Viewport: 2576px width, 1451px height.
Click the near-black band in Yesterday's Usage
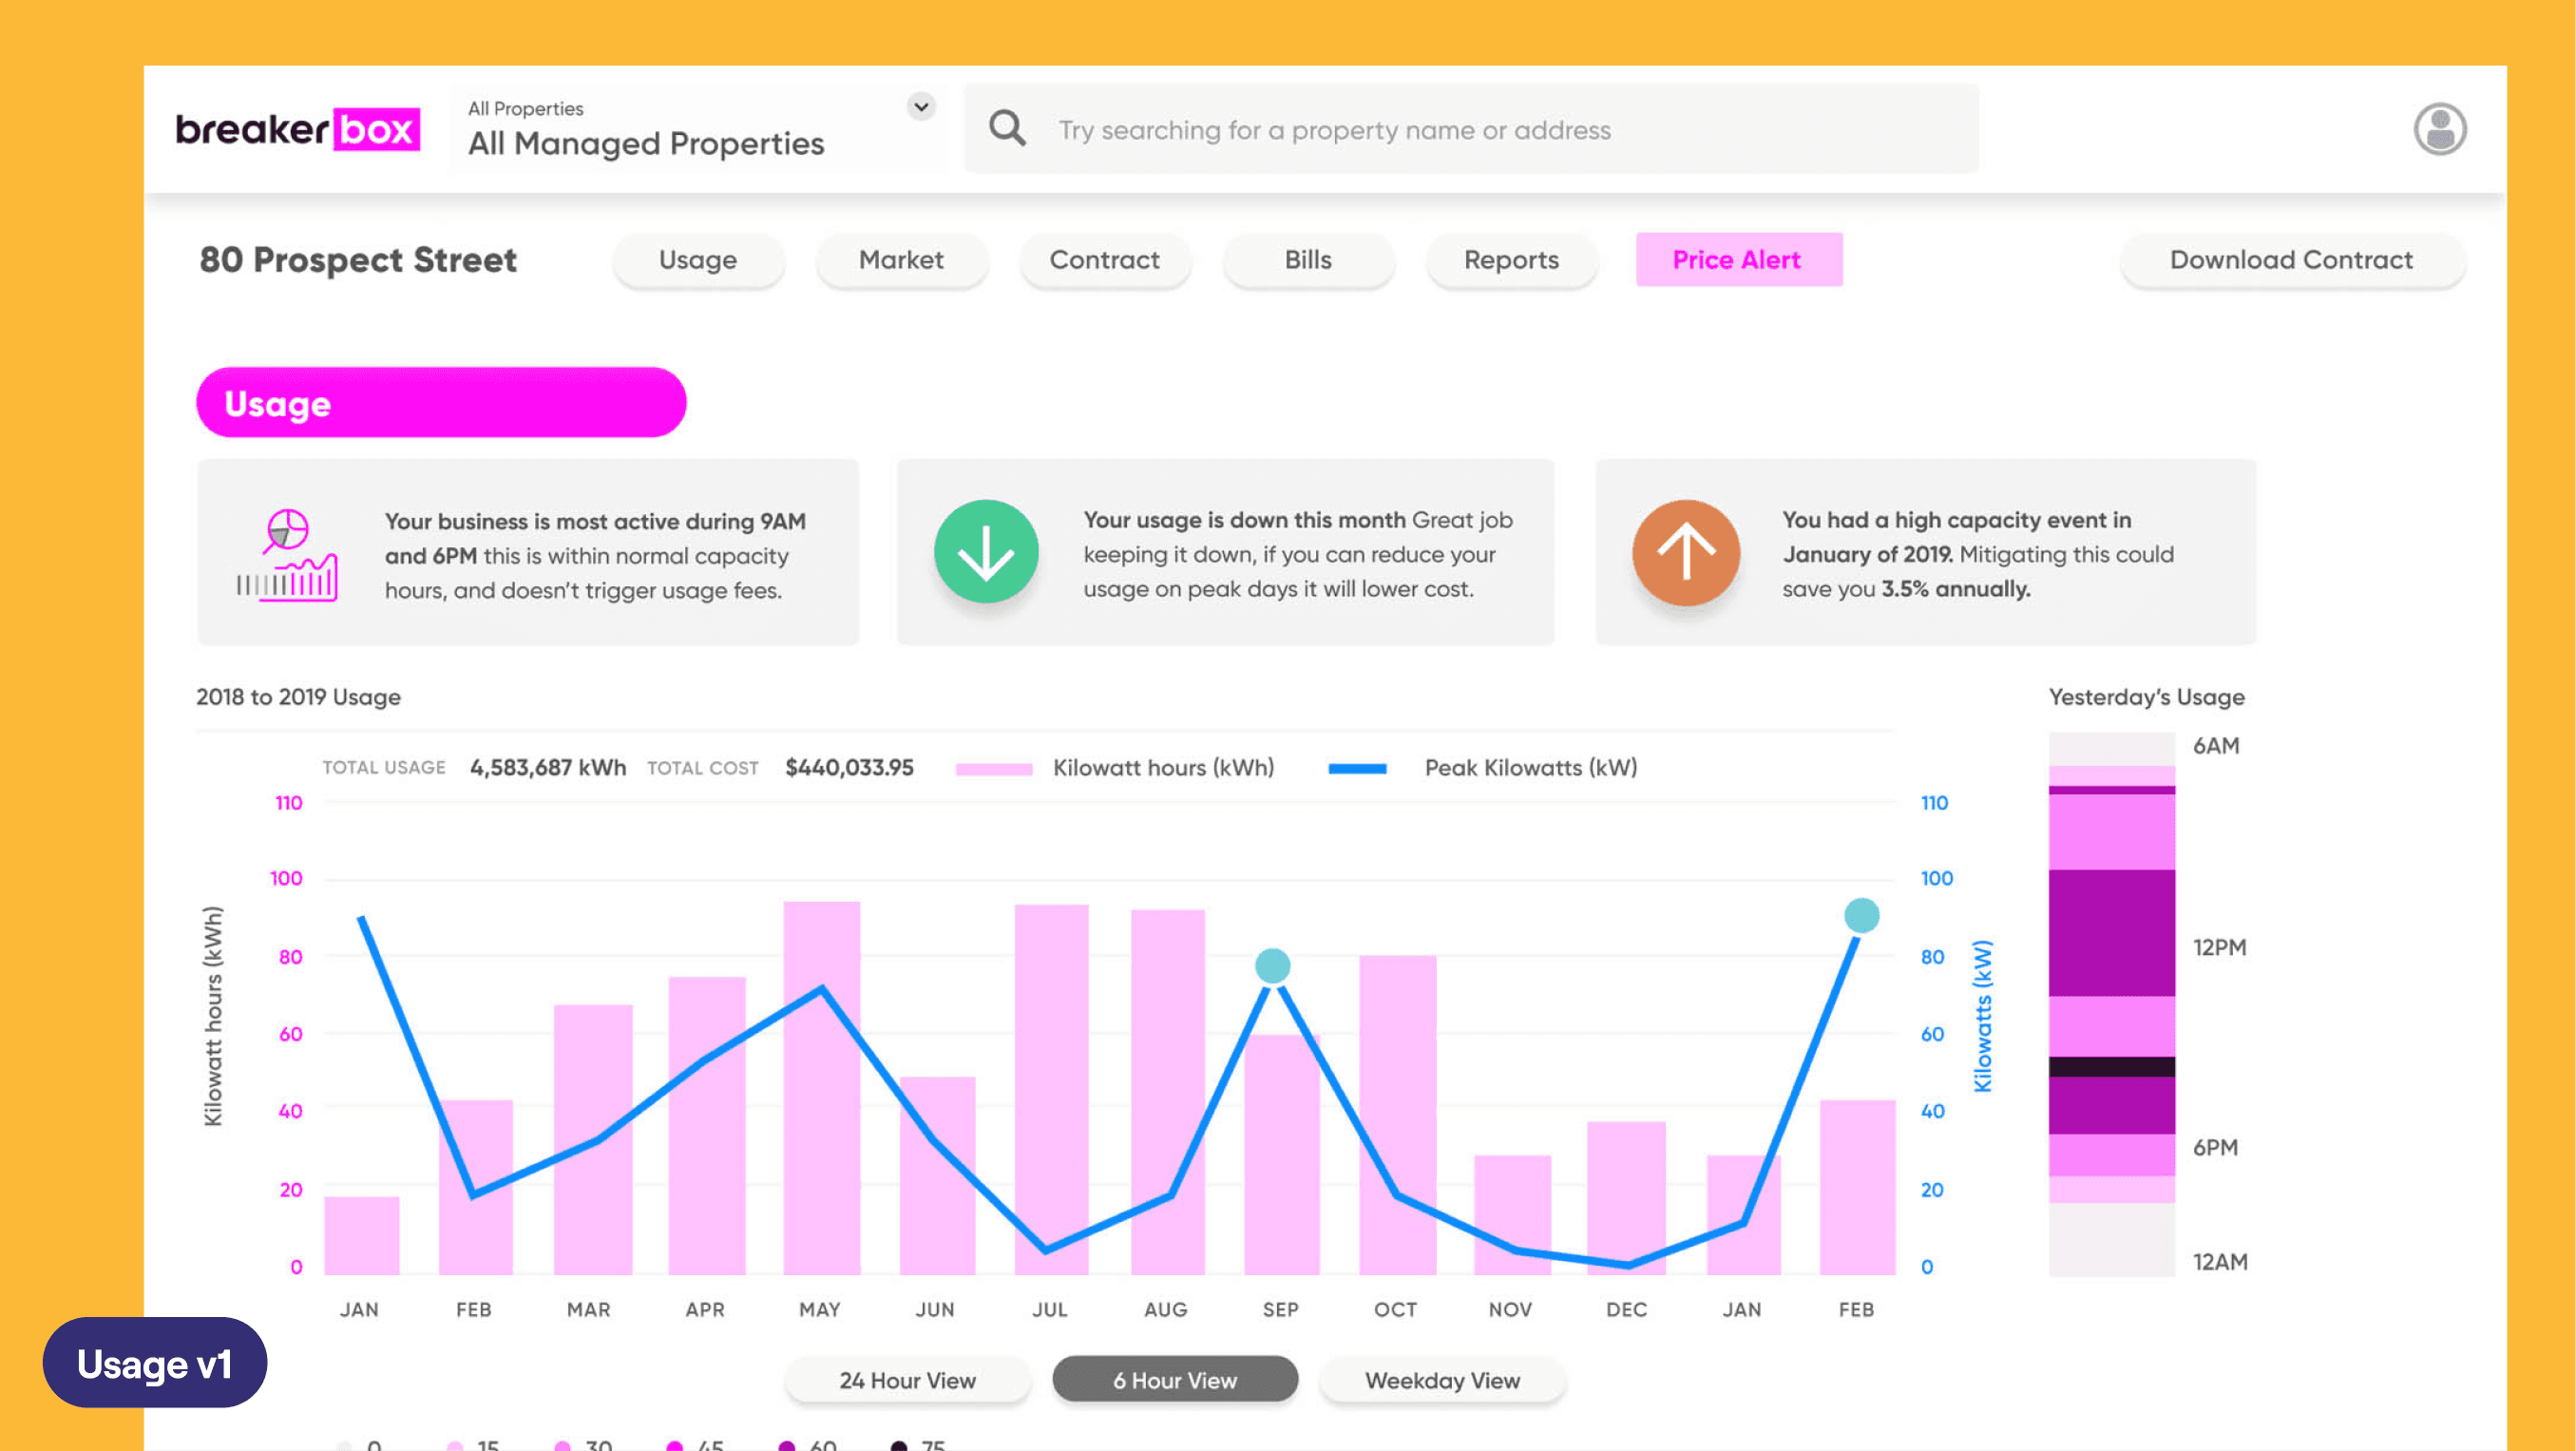point(2111,1067)
